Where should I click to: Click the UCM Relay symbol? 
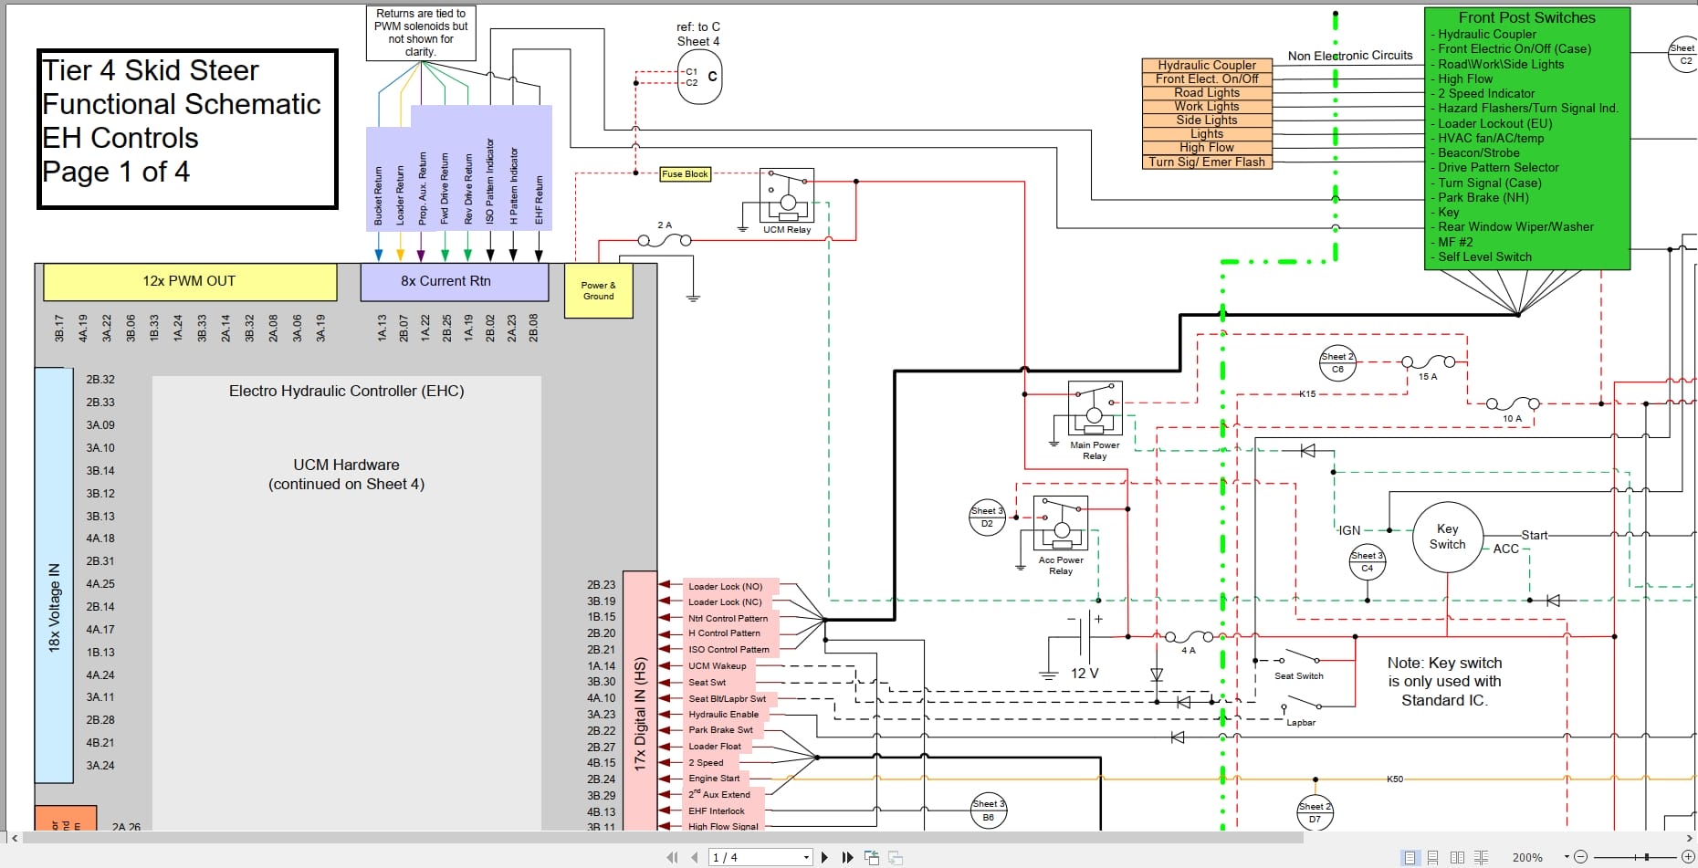tap(787, 195)
